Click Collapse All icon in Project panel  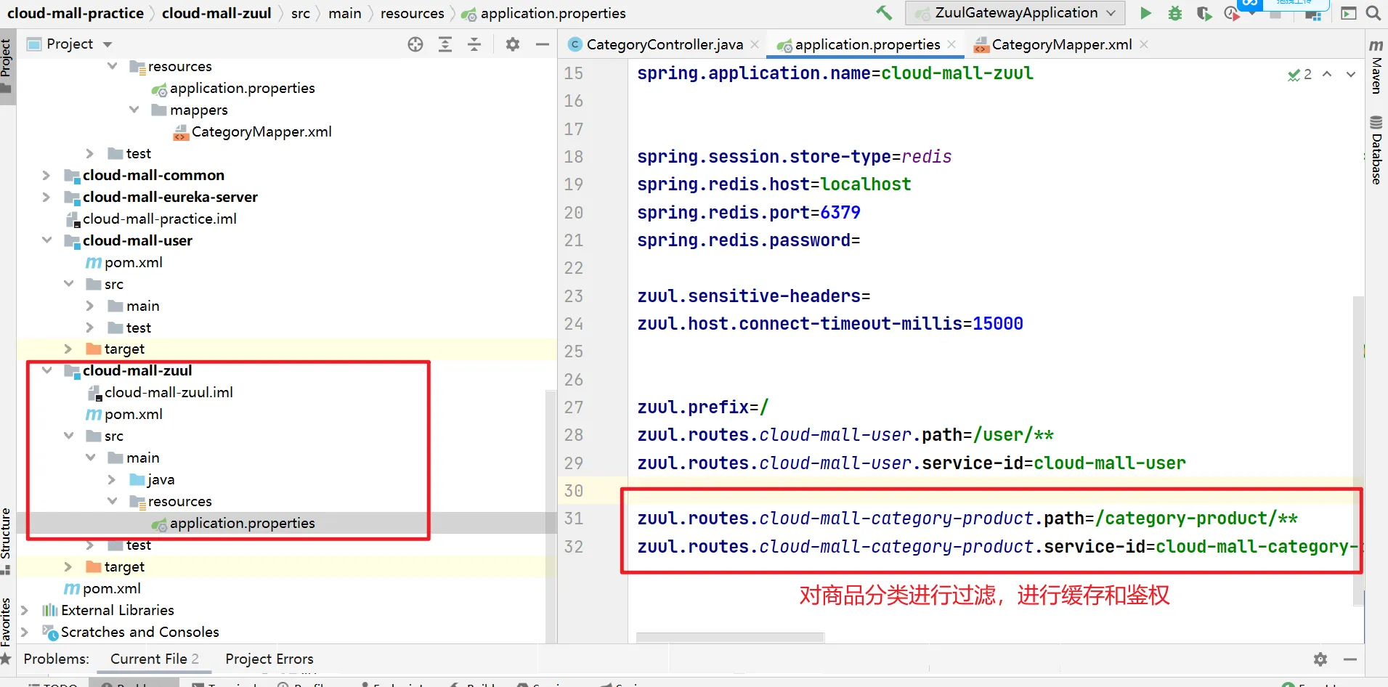474,44
